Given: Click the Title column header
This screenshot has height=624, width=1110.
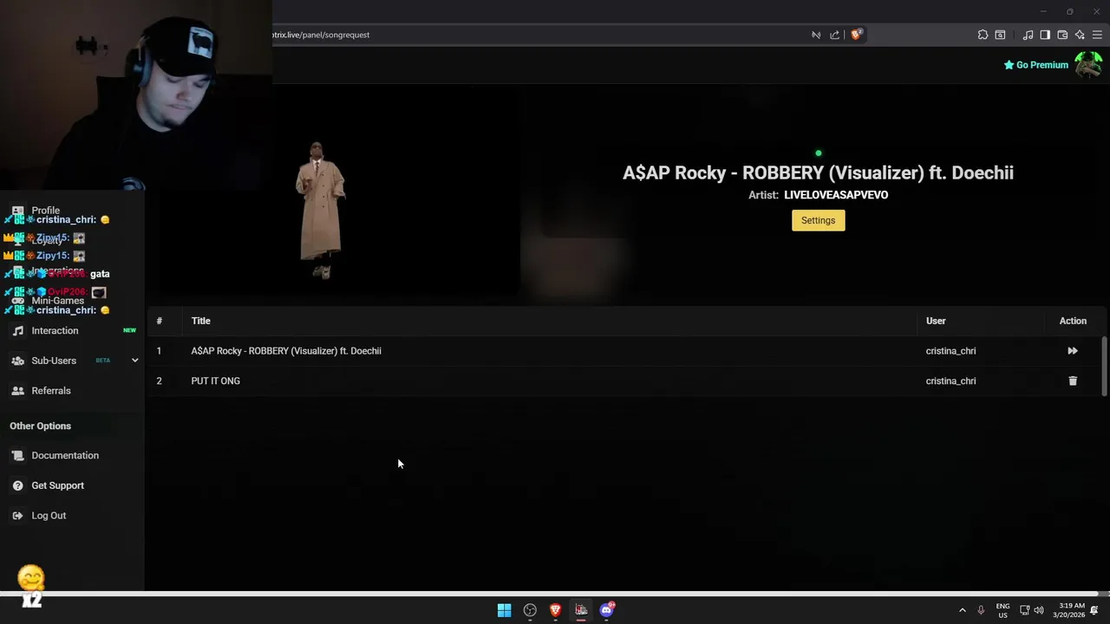Looking at the screenshot, I should pyautogui.click(x=201, y=321).
